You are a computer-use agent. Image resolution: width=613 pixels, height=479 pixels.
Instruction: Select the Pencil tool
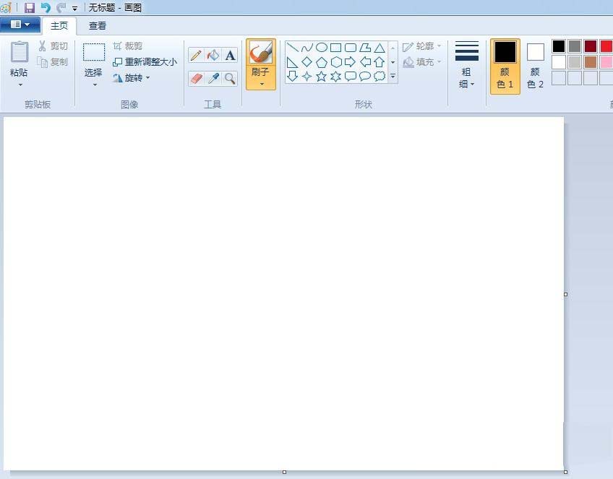click(x=196, y=56)
